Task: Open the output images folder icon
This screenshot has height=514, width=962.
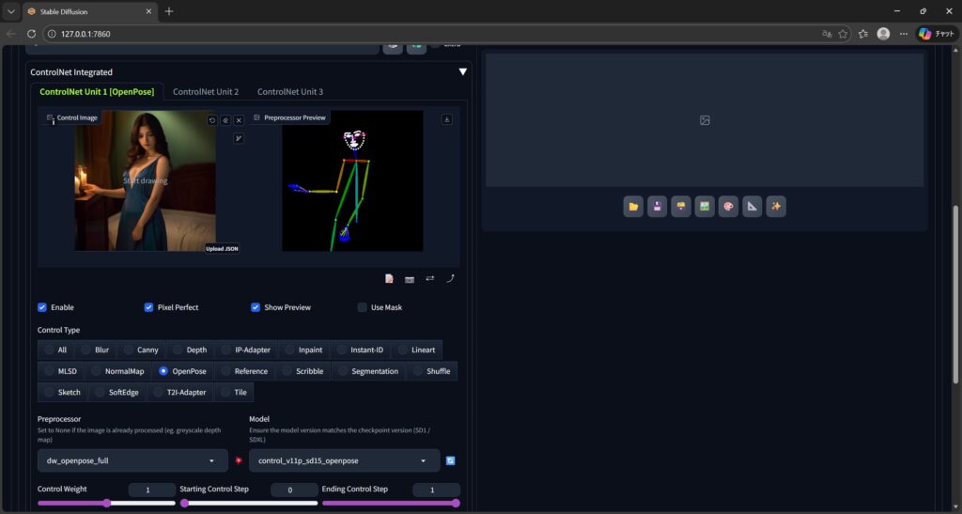Action: coord(633,207)
